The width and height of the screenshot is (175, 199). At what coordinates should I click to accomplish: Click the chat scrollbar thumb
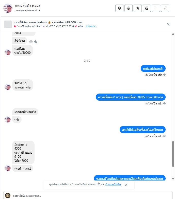point(173,154)
